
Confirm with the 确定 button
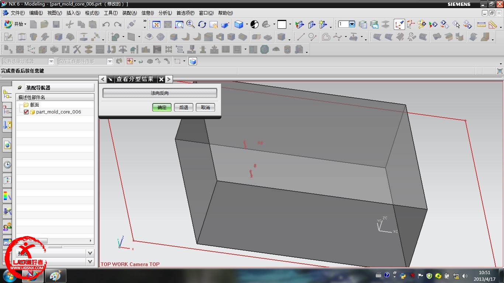(x=162, y=107)
